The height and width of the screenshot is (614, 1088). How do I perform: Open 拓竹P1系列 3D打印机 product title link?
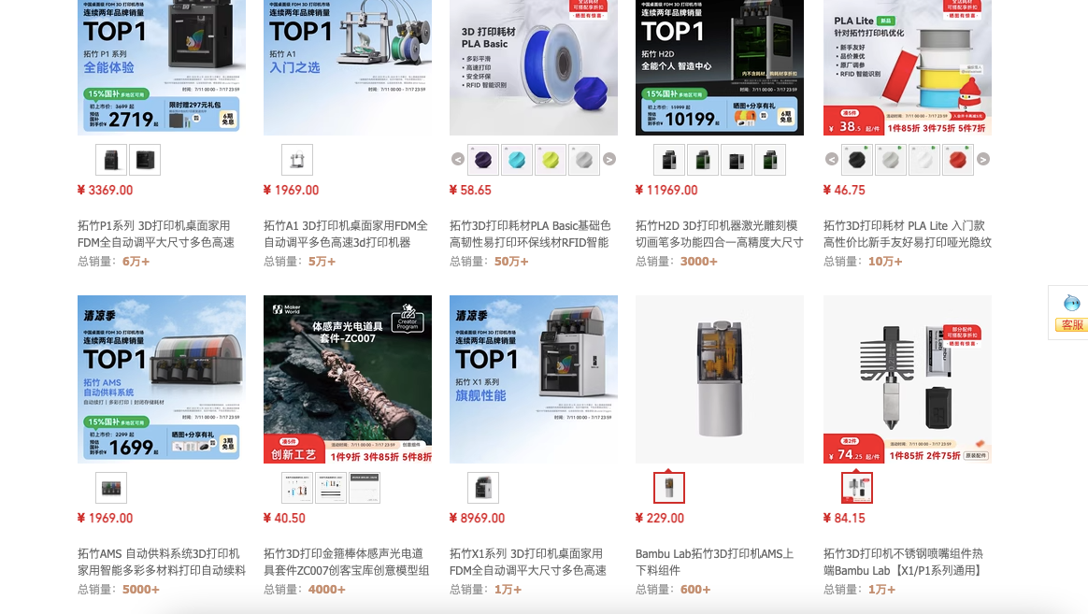[156, 234]
